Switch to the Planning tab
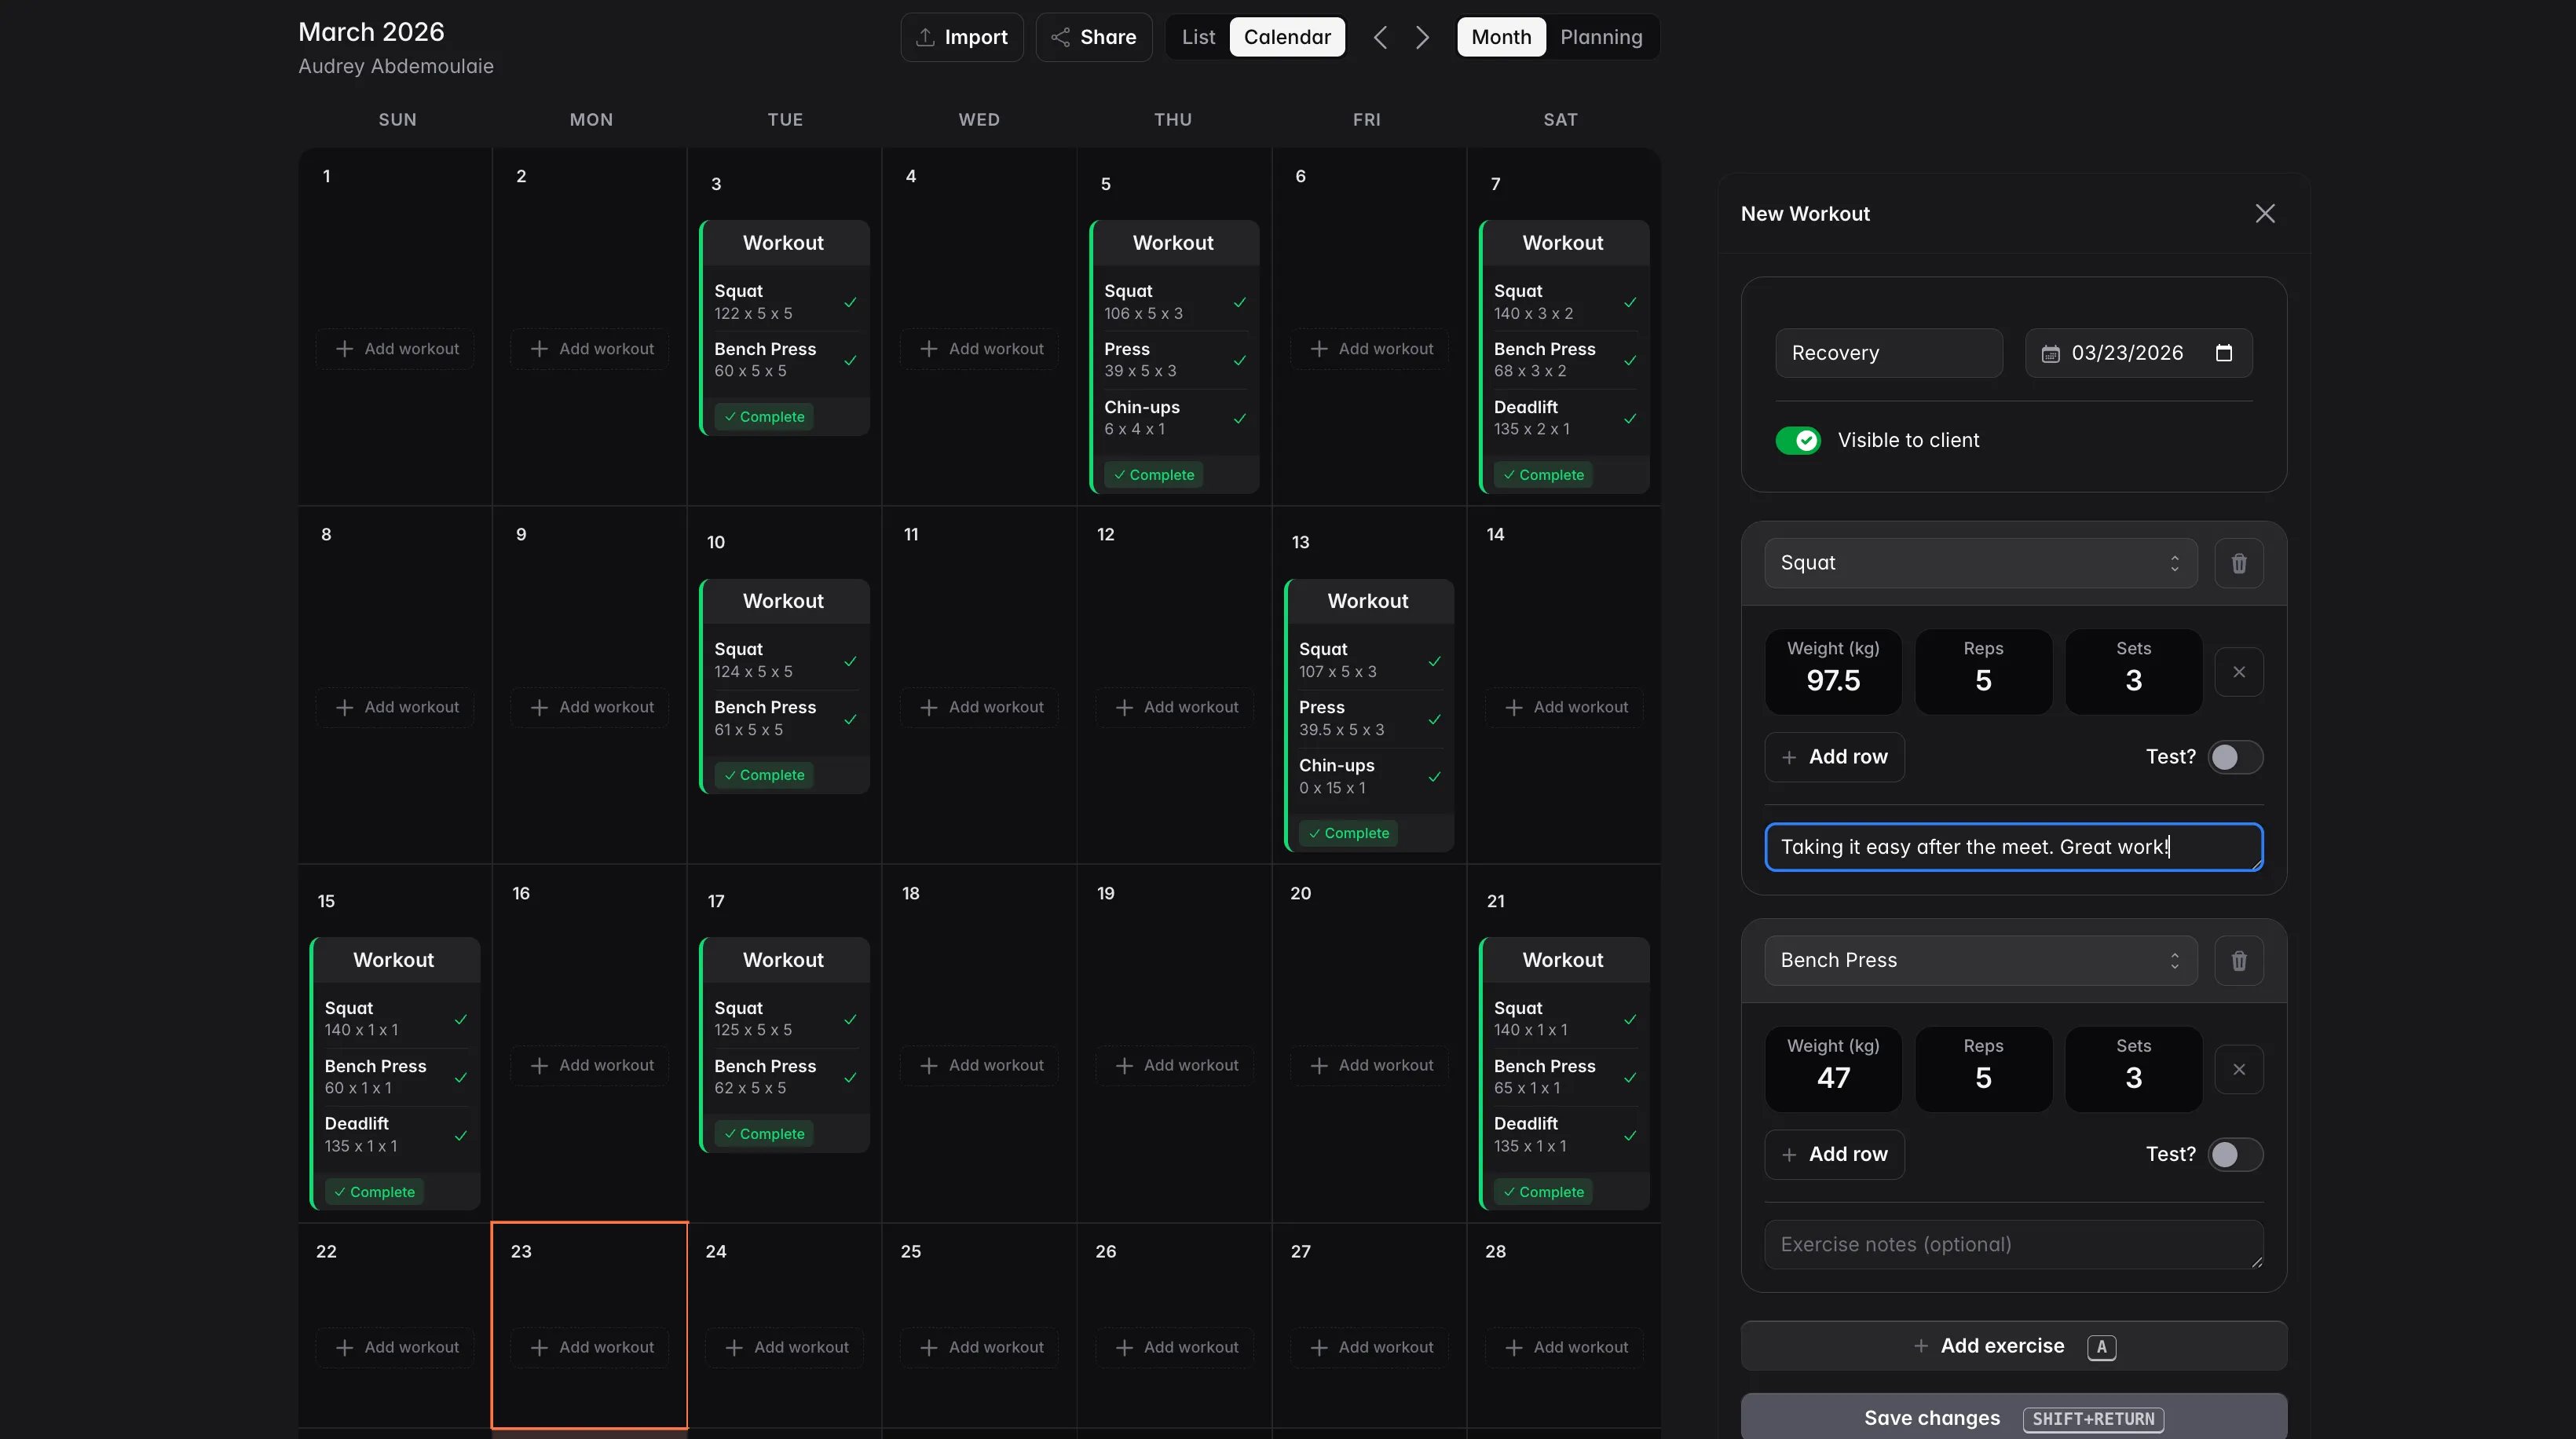 (x=1601, y=37)
